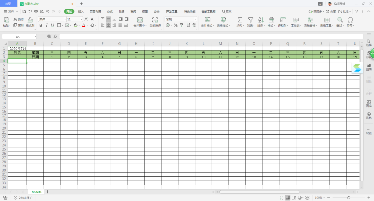Open the Chart (图表) sidebar panel
Screen dimensions: 374x201
click(369, 67)
